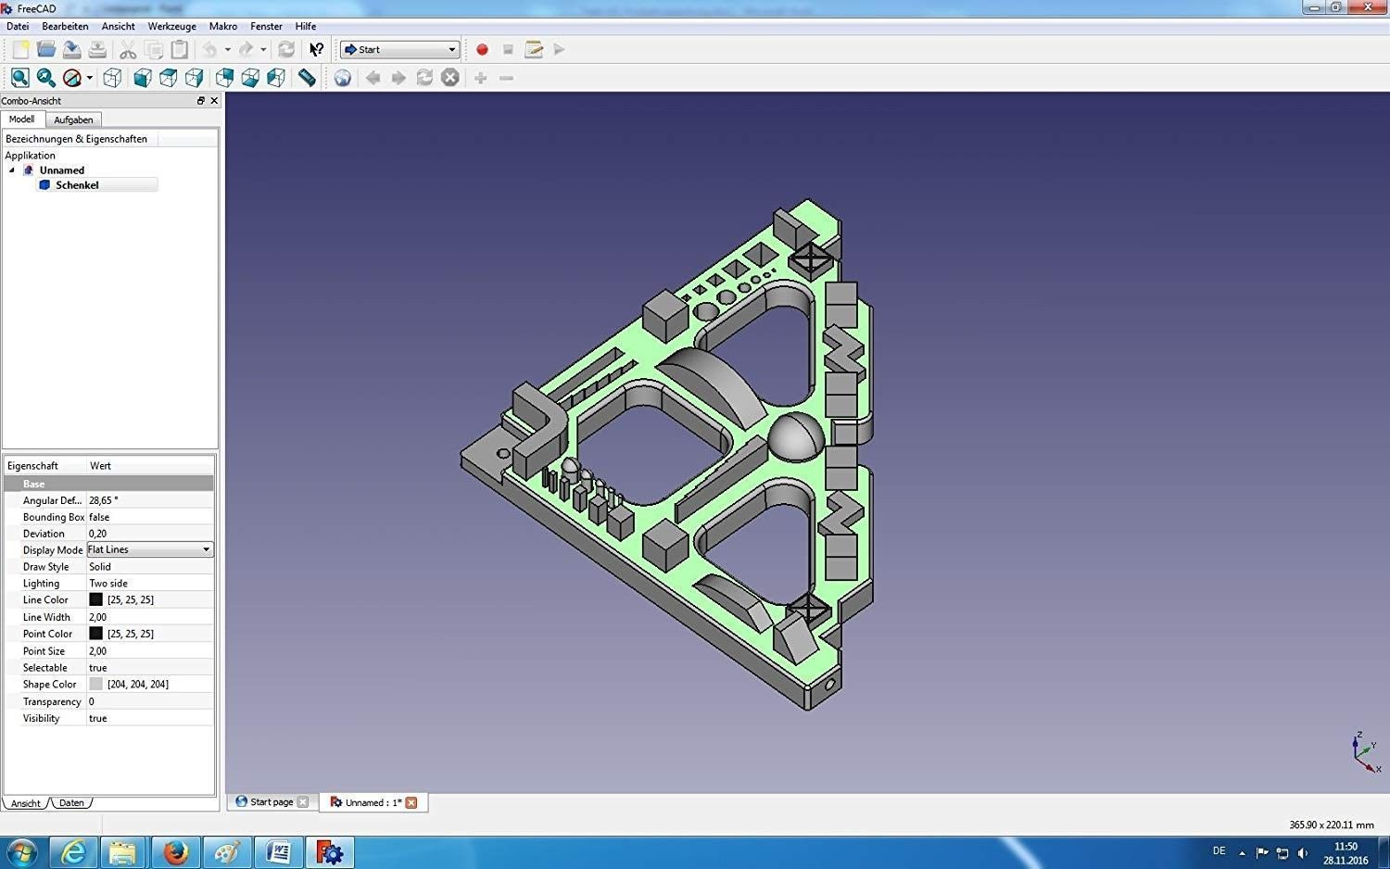Switch to the axonometric view cube
Screen dimensions: 1390x869
coord(112,79)
